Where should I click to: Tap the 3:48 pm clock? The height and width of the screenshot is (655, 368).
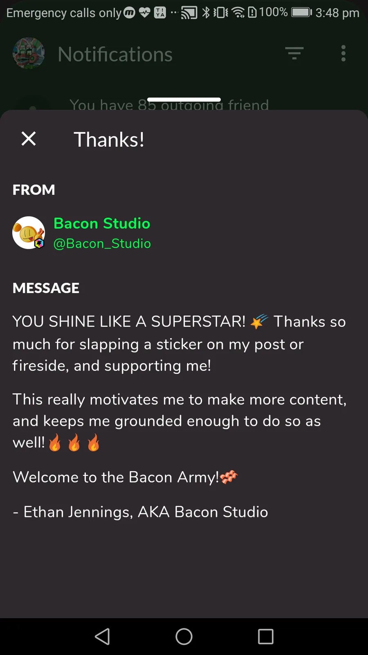click(x=337, y=13)
